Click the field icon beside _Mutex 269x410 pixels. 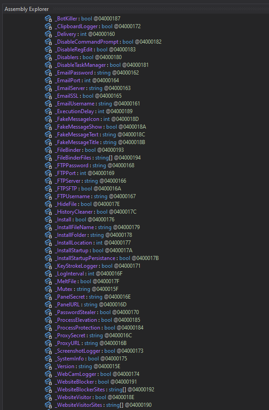click(48, 289)
